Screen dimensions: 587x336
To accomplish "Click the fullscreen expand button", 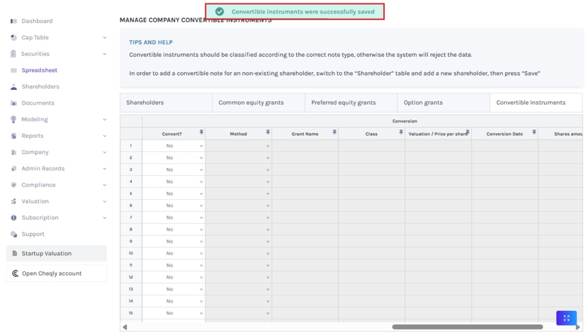I will [566, 318].
